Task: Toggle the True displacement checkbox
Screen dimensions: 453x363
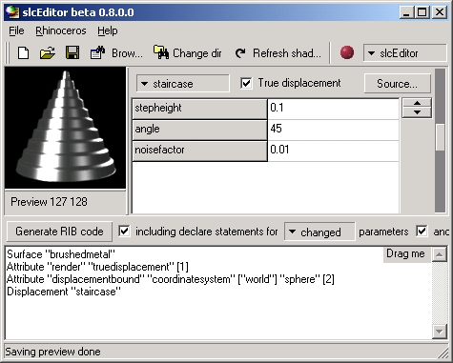Action: pyautogui.click(x=246, y=83)
